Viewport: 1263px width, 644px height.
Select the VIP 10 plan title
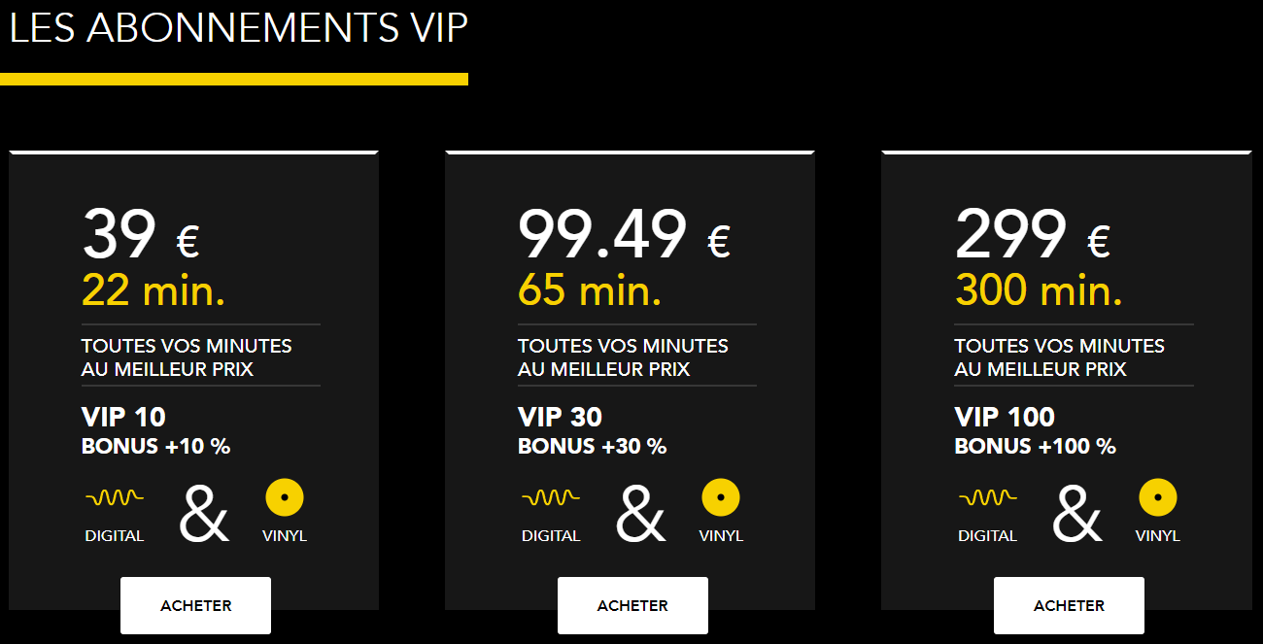[123, 418]
